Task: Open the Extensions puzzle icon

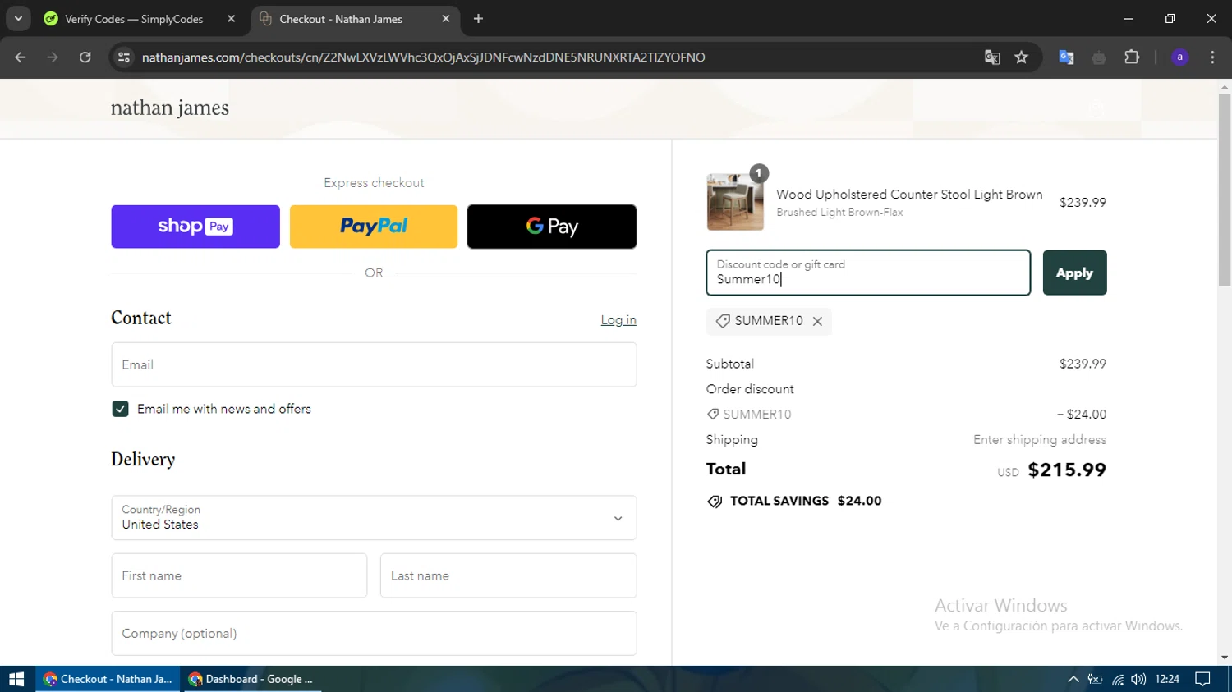Action: pyautogui.click(x=1132, y=57)
